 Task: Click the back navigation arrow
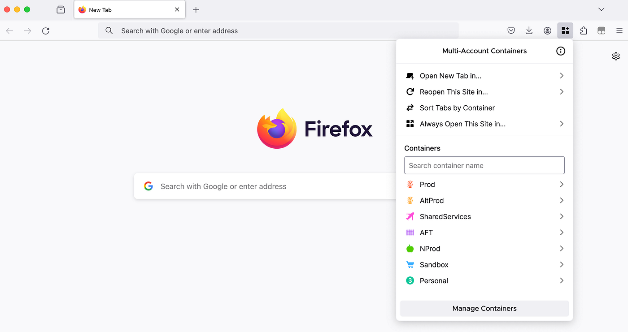click(x=9, y=30)
